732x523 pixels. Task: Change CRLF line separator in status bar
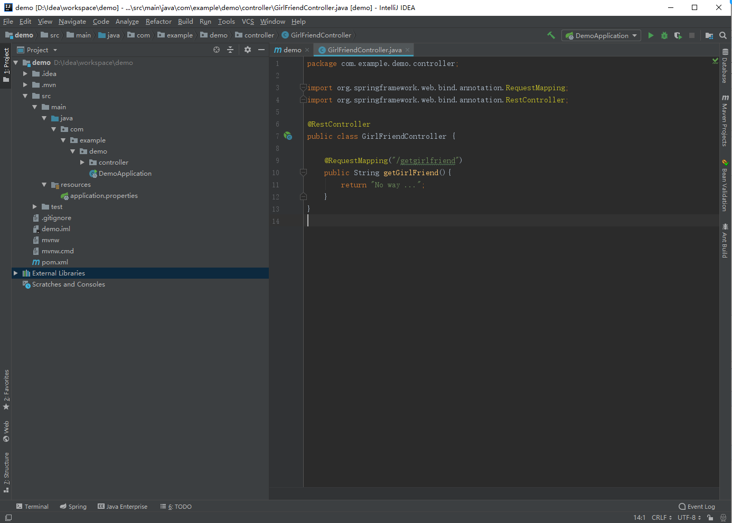662,518
